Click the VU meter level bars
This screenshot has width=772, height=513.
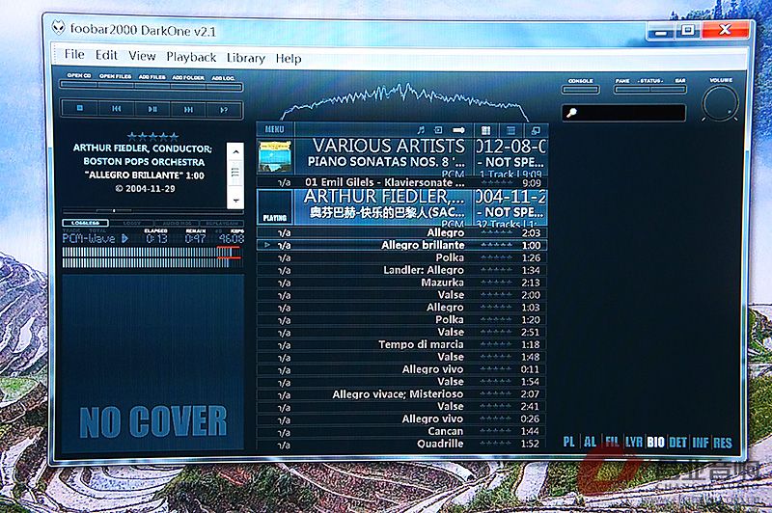tap(152, 257)
